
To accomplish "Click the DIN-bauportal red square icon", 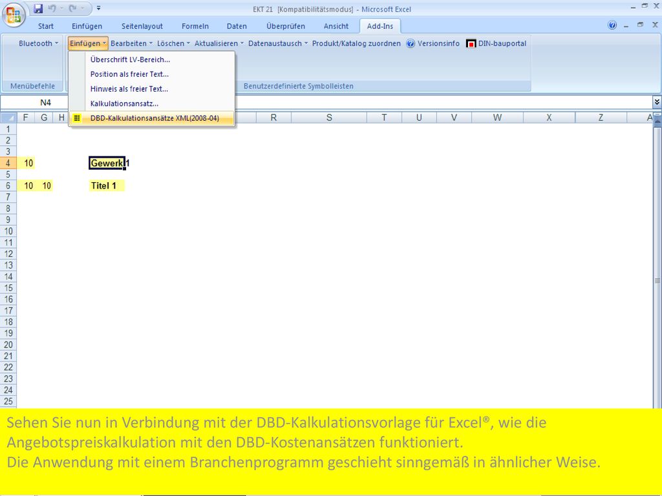I will coord(471,43).
